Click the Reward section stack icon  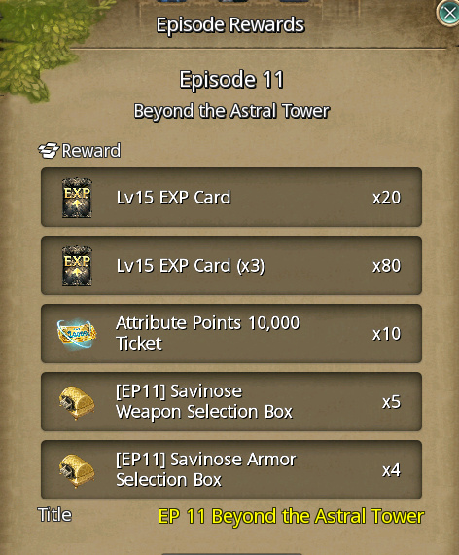(x=49, y=150)
